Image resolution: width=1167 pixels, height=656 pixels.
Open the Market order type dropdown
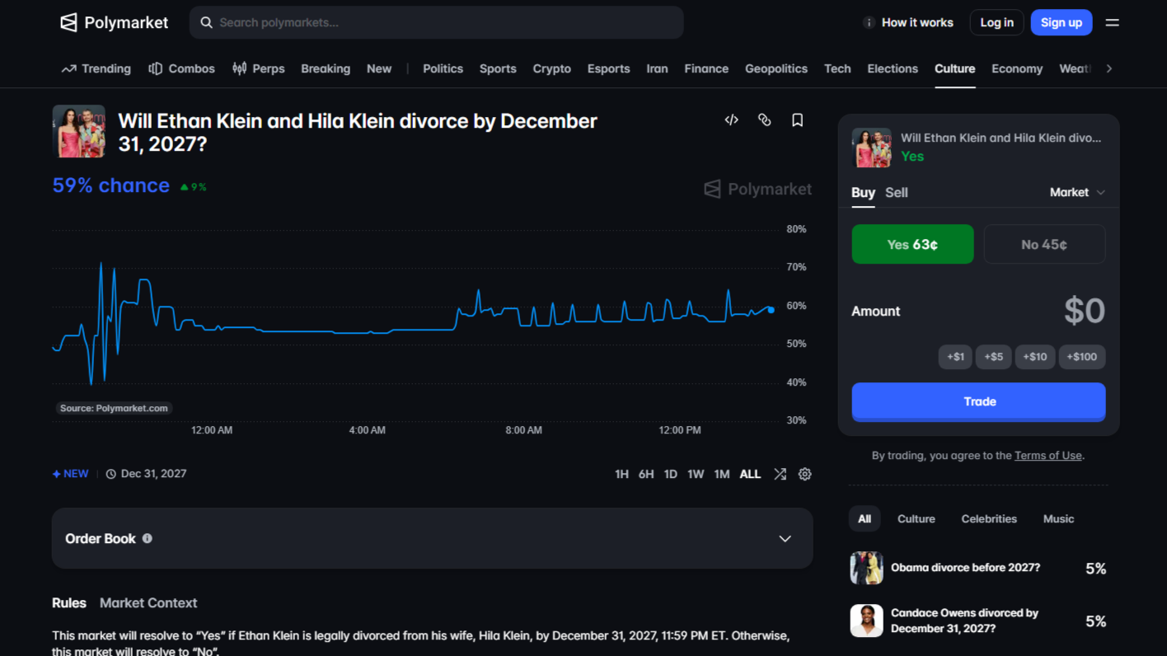[1077, 192]
